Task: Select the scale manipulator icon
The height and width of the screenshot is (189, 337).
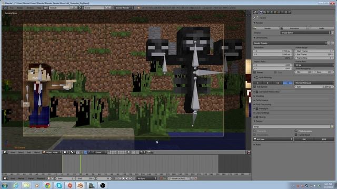Action: pos(93,152)
